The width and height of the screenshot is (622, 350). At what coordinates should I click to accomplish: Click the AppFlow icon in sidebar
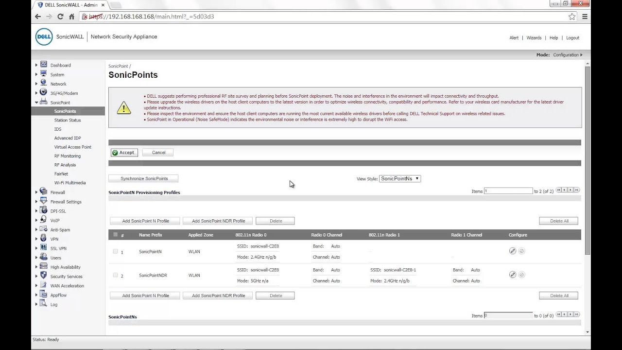[44, 295]
